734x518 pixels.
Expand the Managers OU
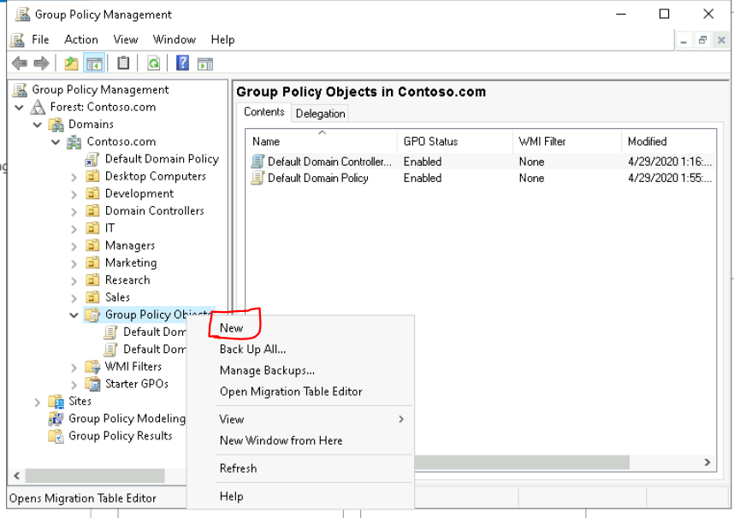(x=74, y=246)
